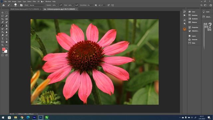This screenshot has height=120, width=213.
Task: Toggle Quick Mask mode
Action: 2,55
